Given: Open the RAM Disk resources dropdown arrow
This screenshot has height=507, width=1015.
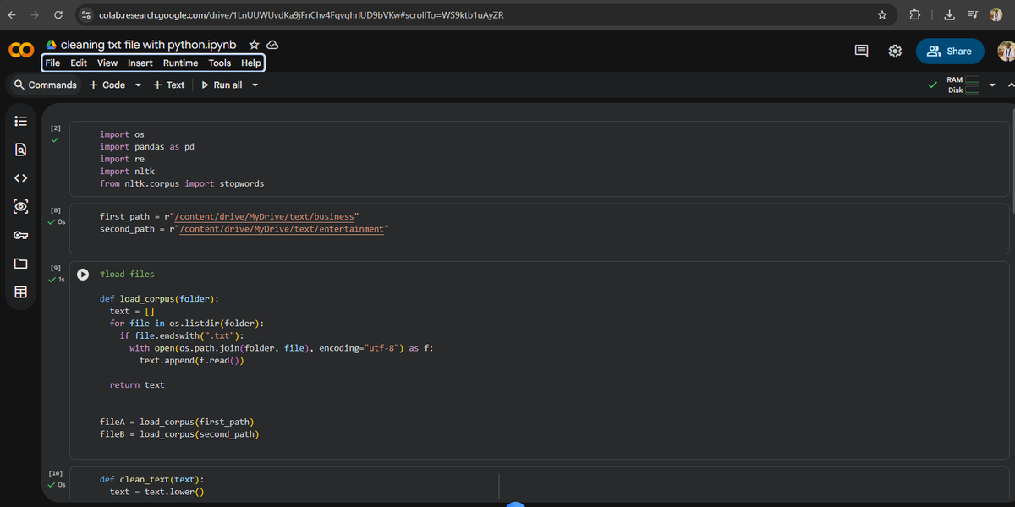Looking at the screenshot, I should point(990,84).
